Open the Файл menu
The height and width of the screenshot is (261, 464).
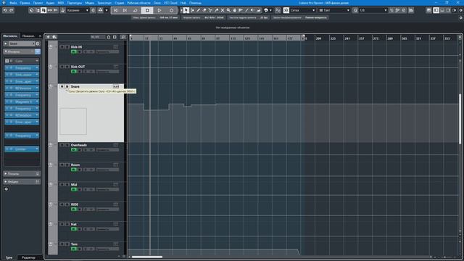(13, 3)
